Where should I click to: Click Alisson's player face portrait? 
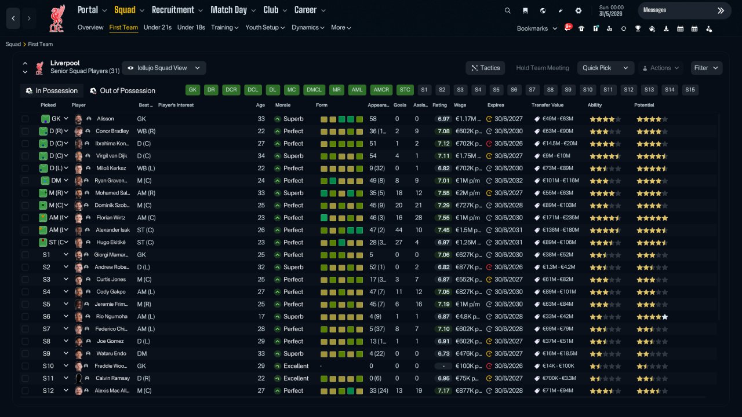(x=79, y=119)
